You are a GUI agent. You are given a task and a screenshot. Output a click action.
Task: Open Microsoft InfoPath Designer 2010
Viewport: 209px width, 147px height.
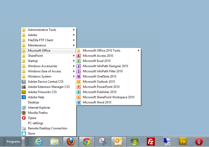(105, 66)
